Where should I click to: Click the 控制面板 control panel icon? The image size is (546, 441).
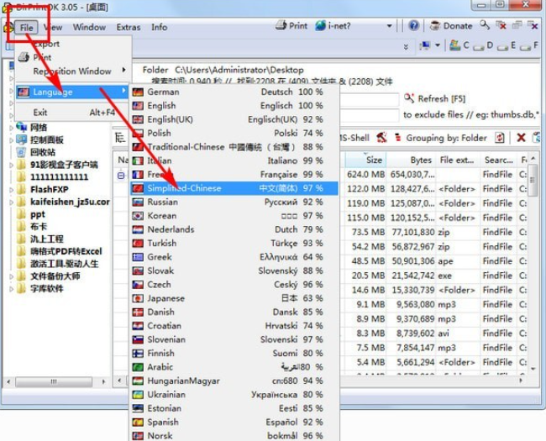[x=21, y=139]
